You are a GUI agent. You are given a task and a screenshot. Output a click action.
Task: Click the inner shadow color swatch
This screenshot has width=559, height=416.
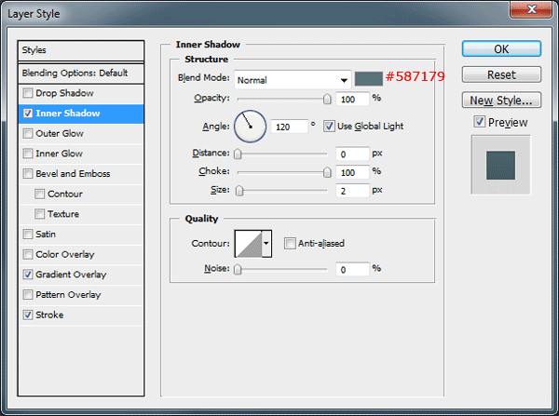(368, 79)
